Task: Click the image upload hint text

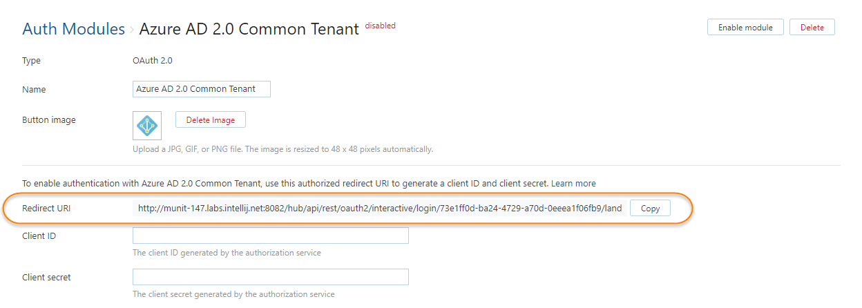Action: point(282,149)
